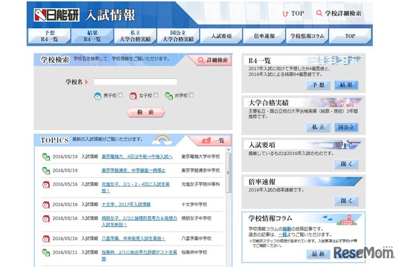The height and width of the screenshot is (267, 403).
Task: Check the 女子校 checkbox
Action: pyautogui.click(x=156, y=95)
